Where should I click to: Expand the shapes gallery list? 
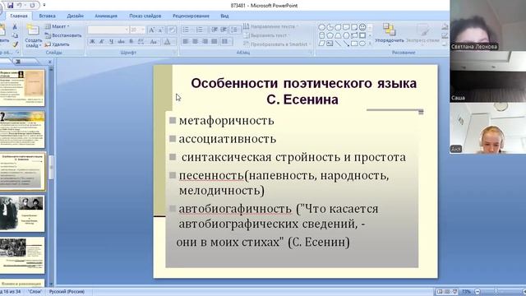coord(371,44)
